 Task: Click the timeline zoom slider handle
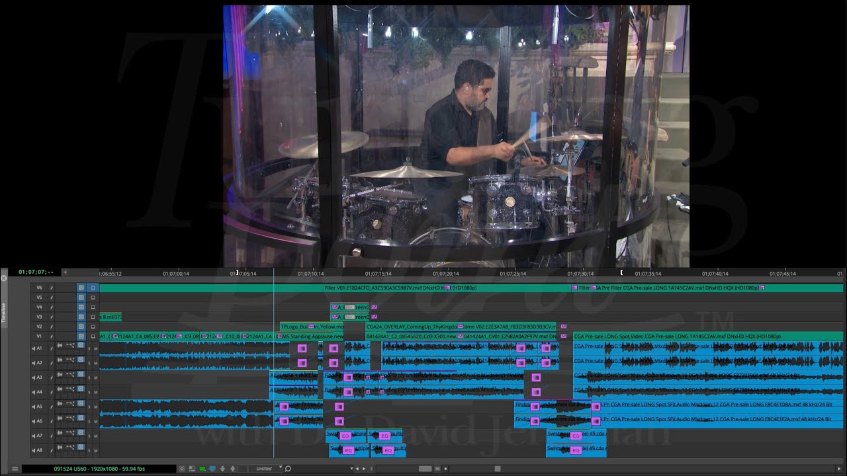425,469
